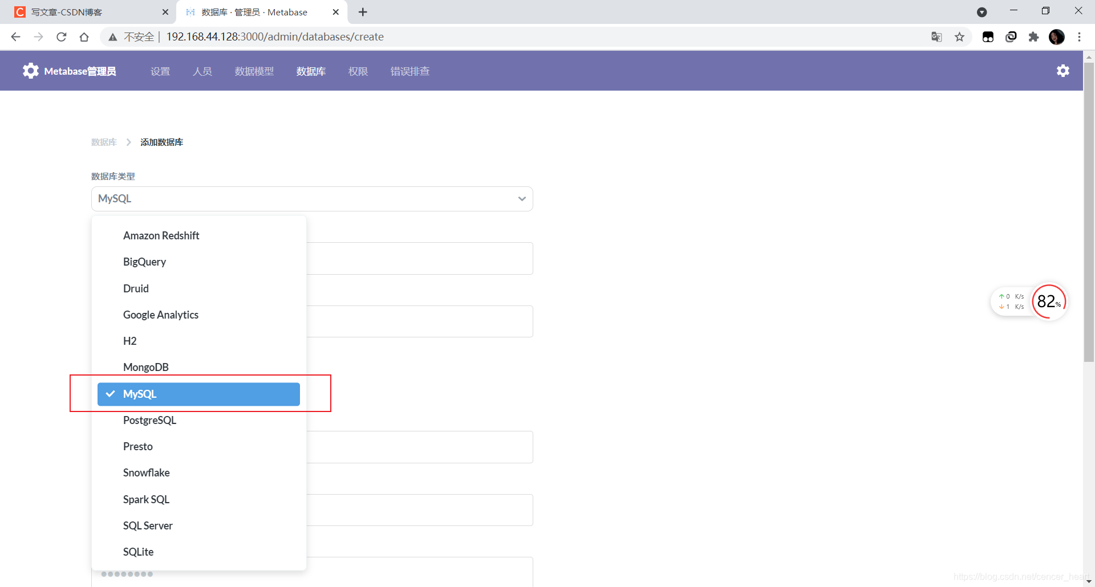Viewport: 1095px width, 587px height.
Task: Click the 数据库 breadcrumb link
Action: point(104,142)
